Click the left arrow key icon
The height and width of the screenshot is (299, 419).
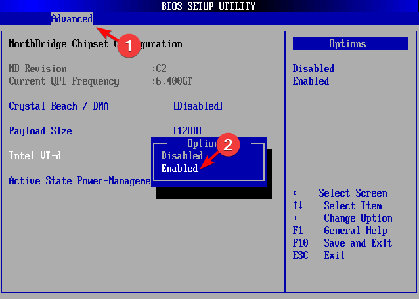pos(296,193)
